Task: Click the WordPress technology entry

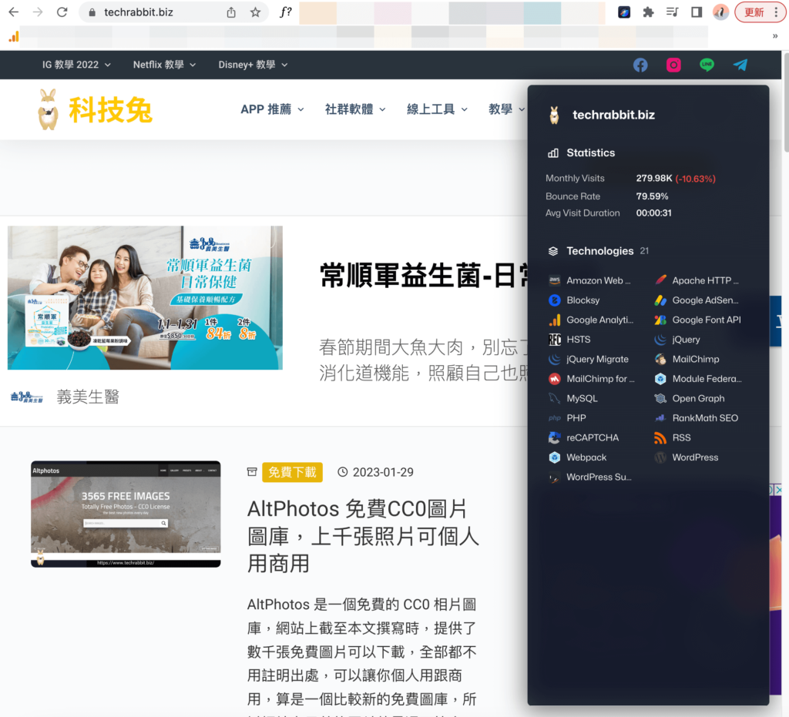Action: (x=687, y=457)
